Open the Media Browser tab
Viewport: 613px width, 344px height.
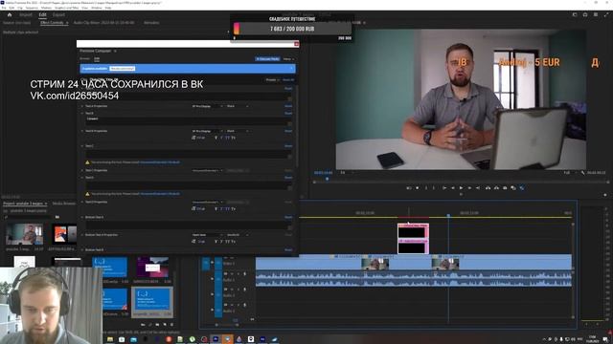coord(64,204)
